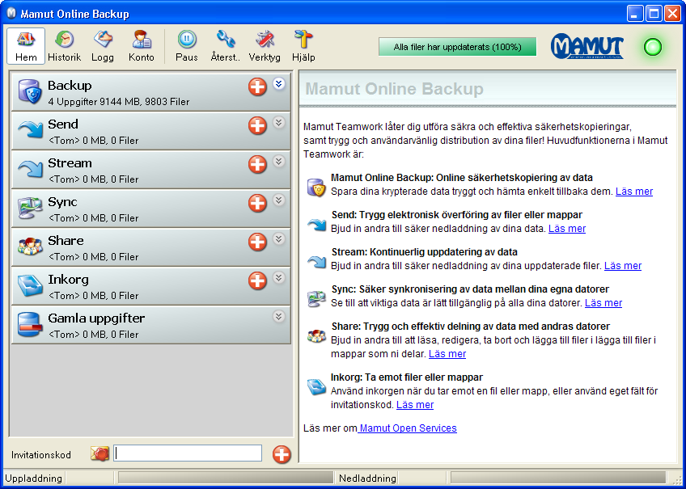Screen dimensions: 686x489
Task: Open Läs mer link for Sync
Action: pos(603,303)
